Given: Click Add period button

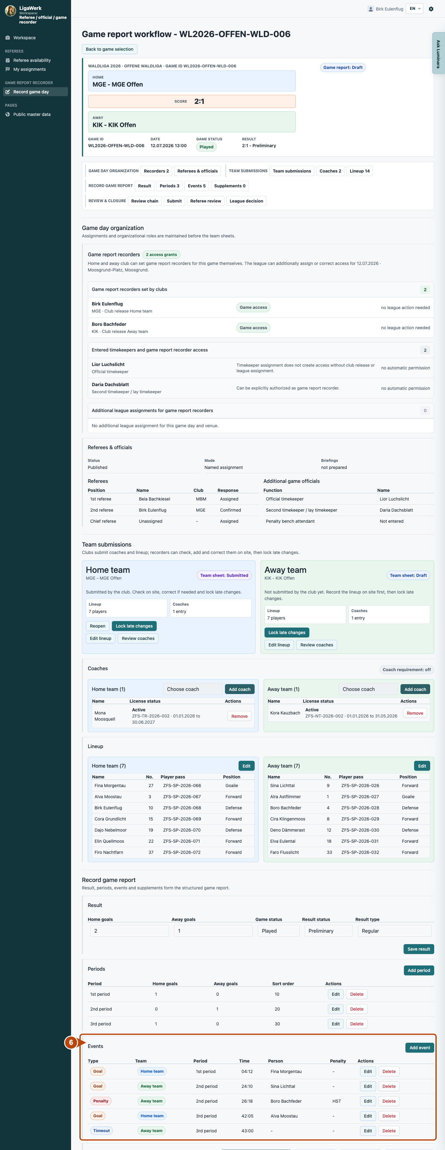Looking at the screenshot, I should (419, 970).
